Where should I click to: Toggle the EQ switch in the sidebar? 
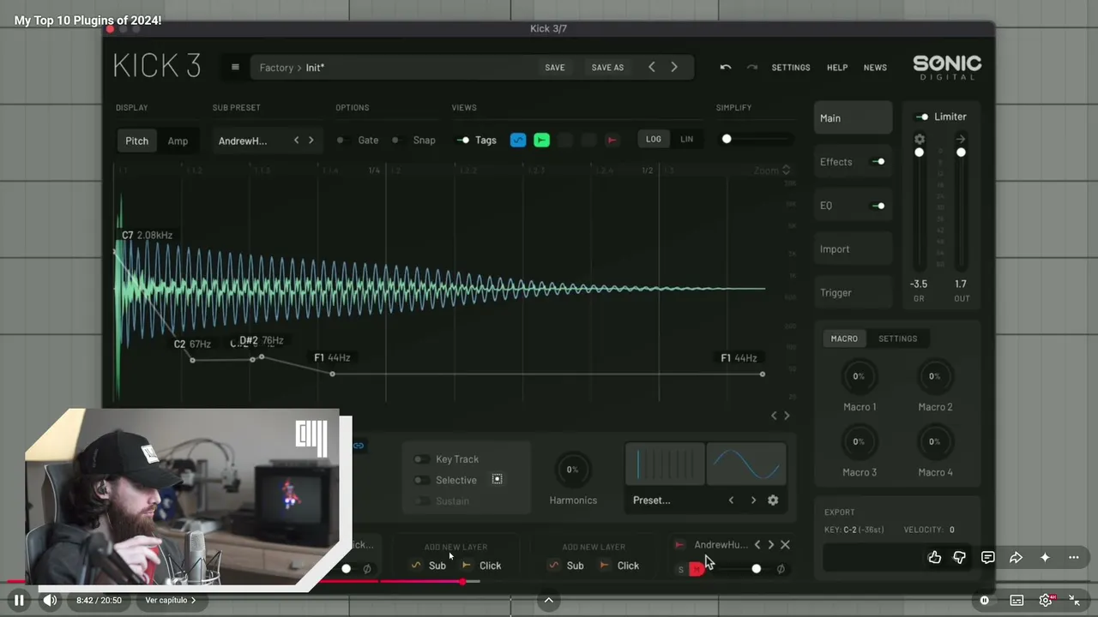click(x=878, y=206)
